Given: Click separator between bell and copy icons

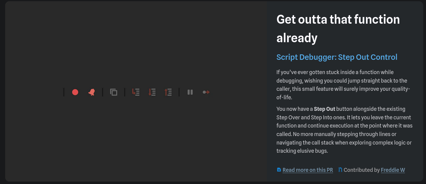Looking at the screenshot, I should [x=103, y=92].
